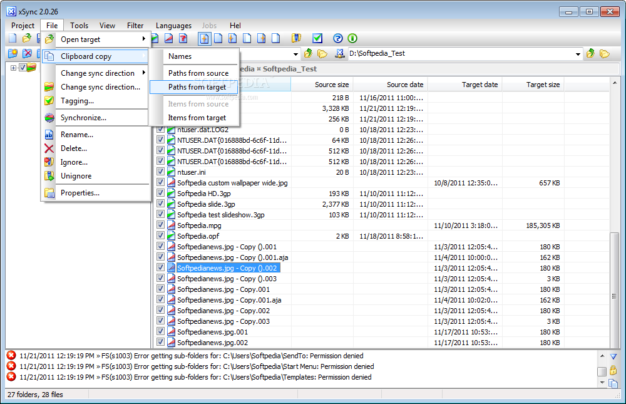Image resolution: width=626 pixels, height=404 pixels.
Task: Open the Clipboard copy submenu
Action: [x=96, y=56]
